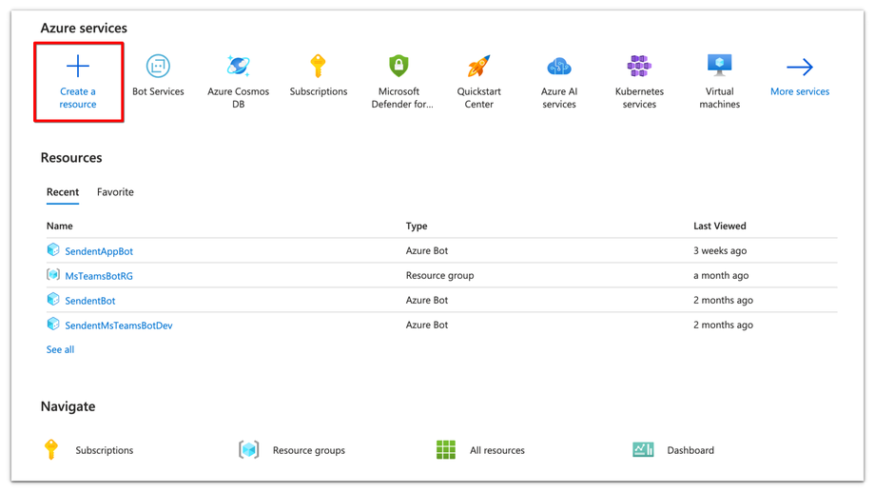The height and width of the screenshot is (493, 875).
Task: Click the Microsoft Defender for... label
Action: pos(401,98)
